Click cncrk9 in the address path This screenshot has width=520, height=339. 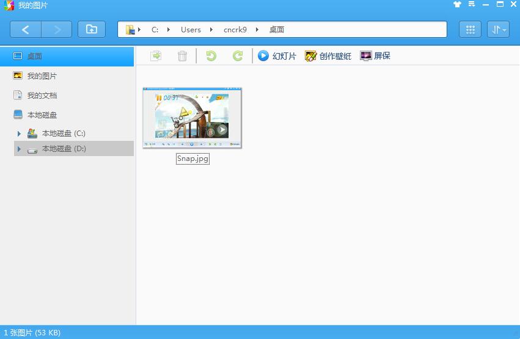235,29
